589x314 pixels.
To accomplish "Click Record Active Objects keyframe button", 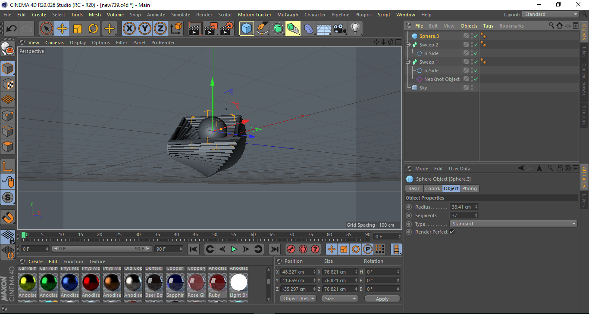I will (291, 249).
